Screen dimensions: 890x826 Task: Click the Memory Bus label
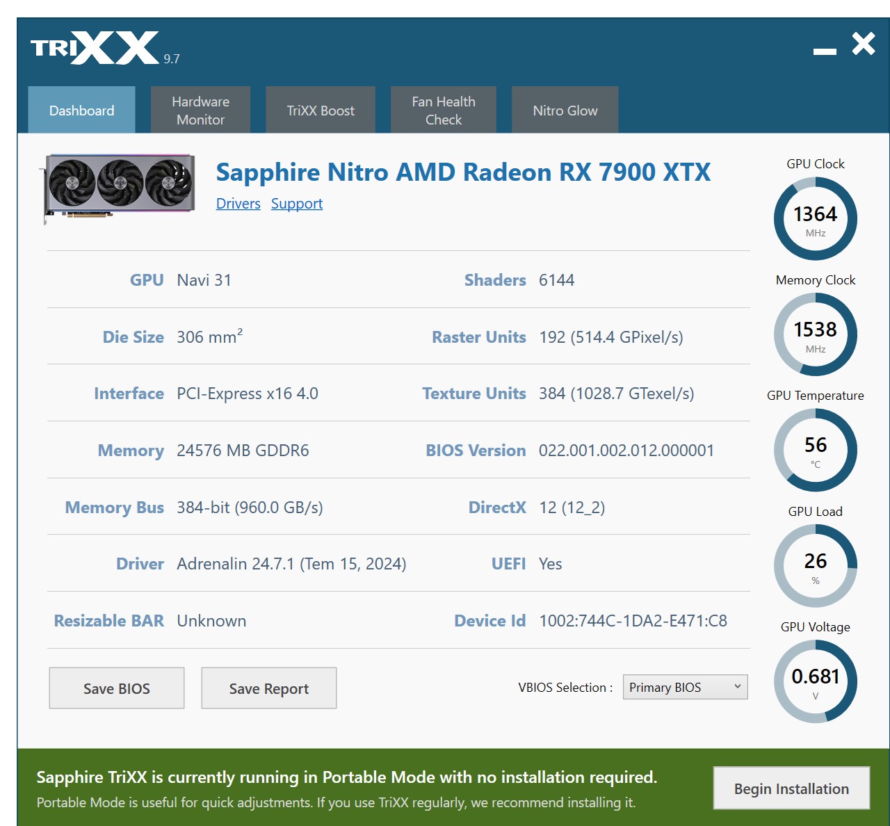coord(115,508)
